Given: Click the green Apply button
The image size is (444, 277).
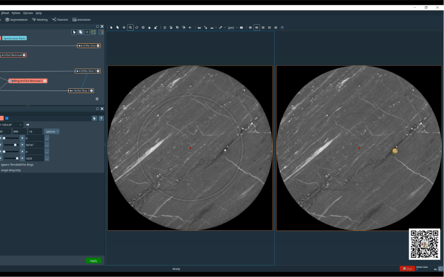Looking at the screenshot, I should [94, 261].
